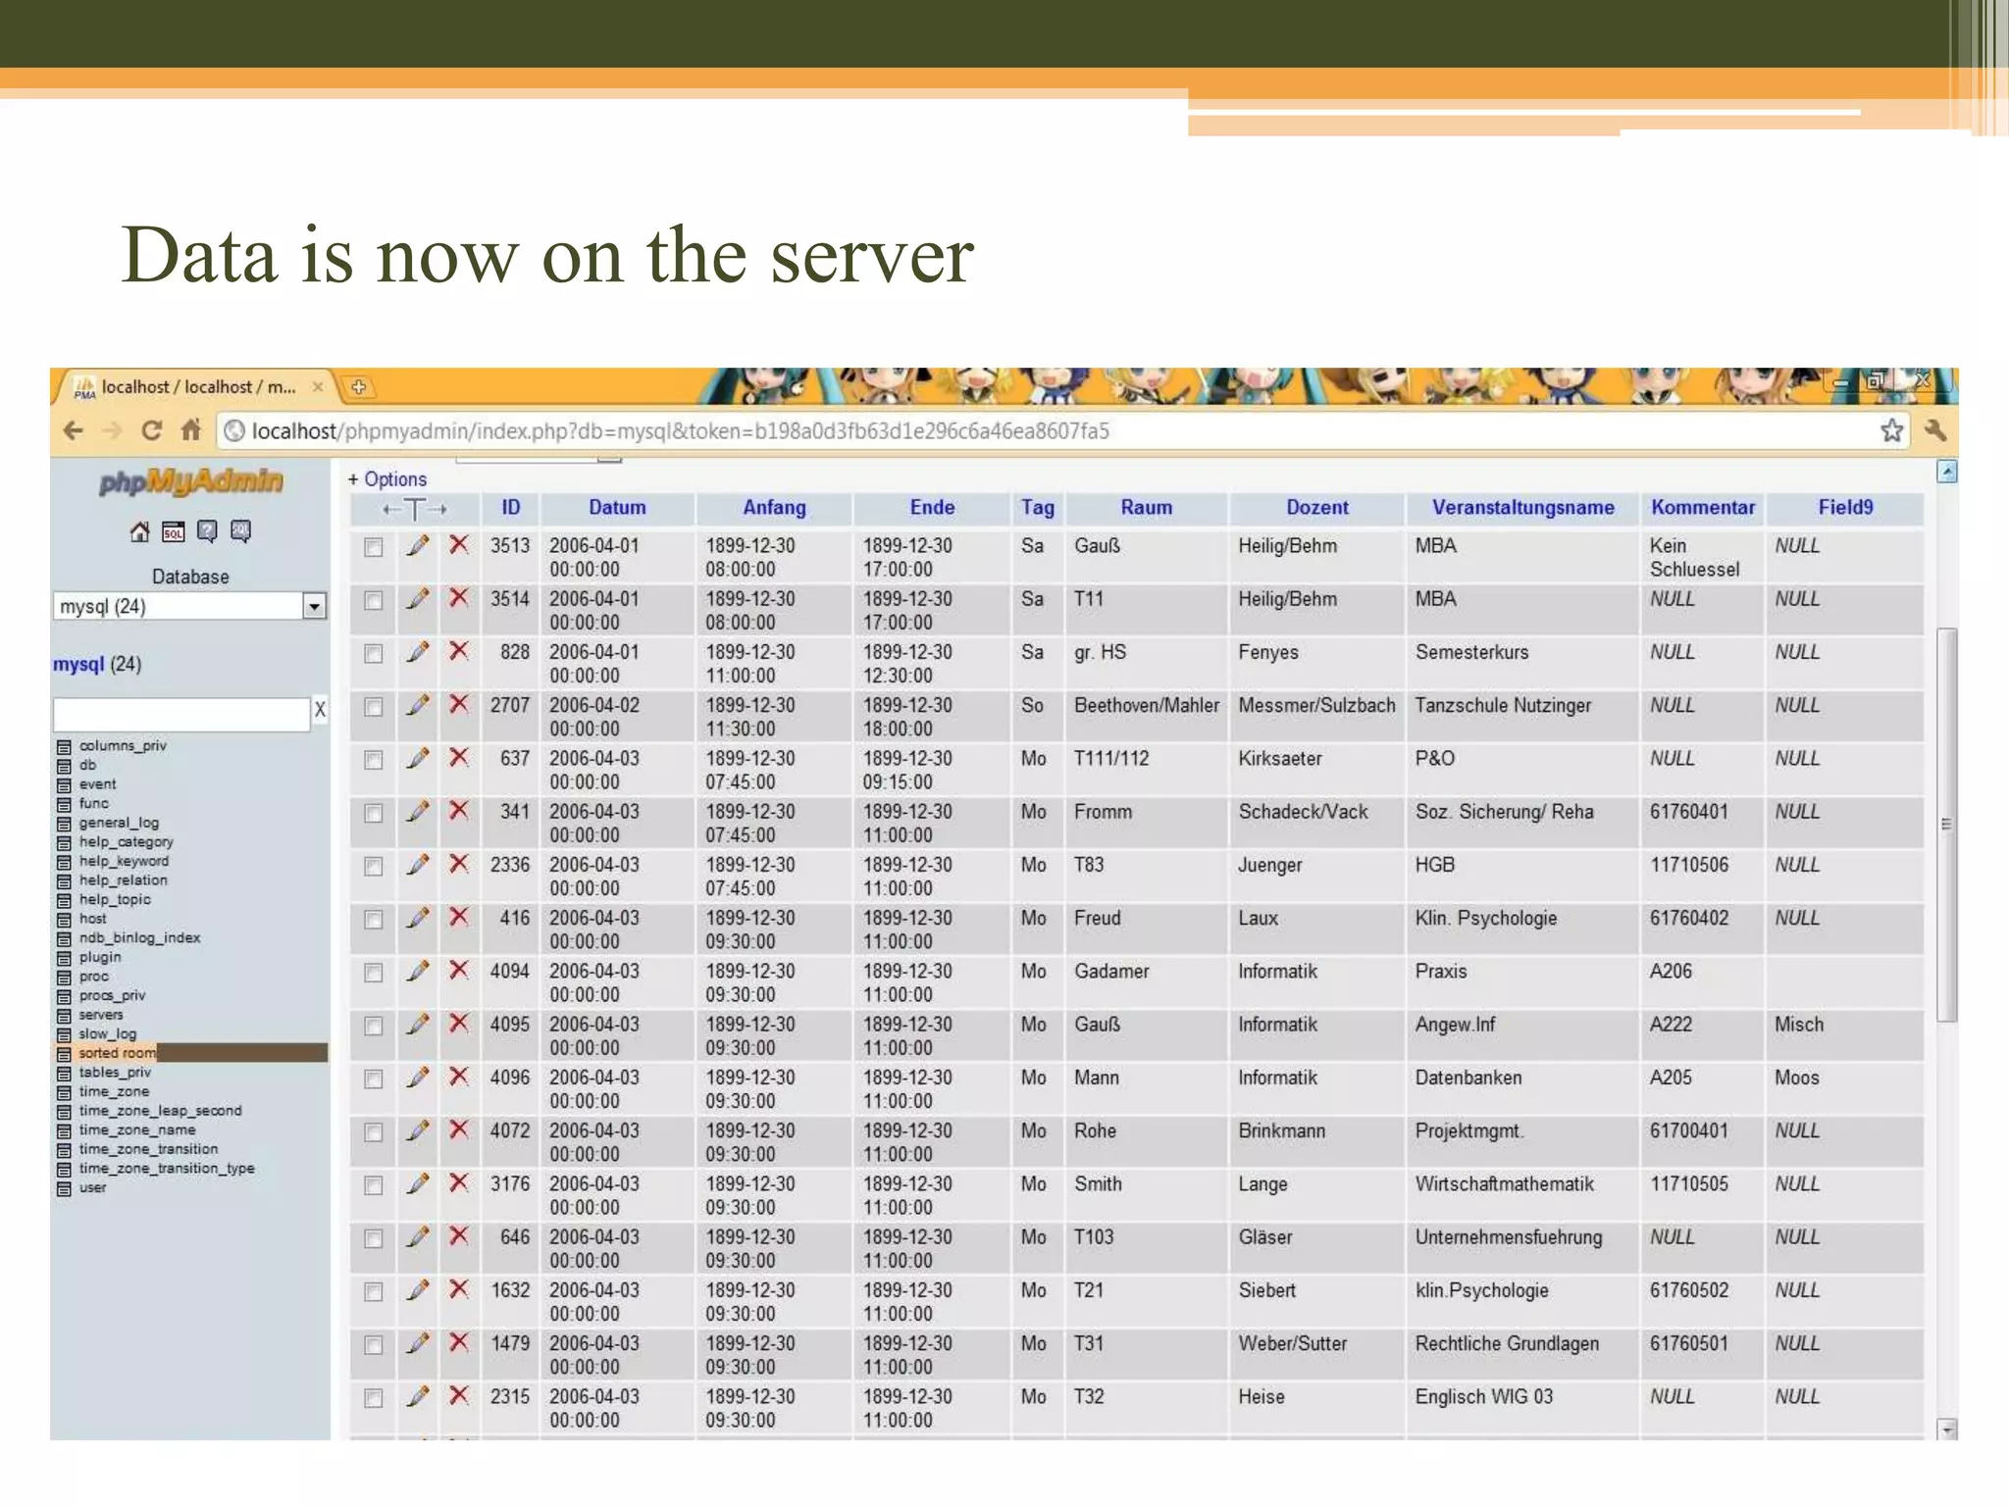The width and height of the screenshot is (2009, 1506).
Task: Click the cell 'Wirtschaftmathematik'
Action: point(1504,1184)
